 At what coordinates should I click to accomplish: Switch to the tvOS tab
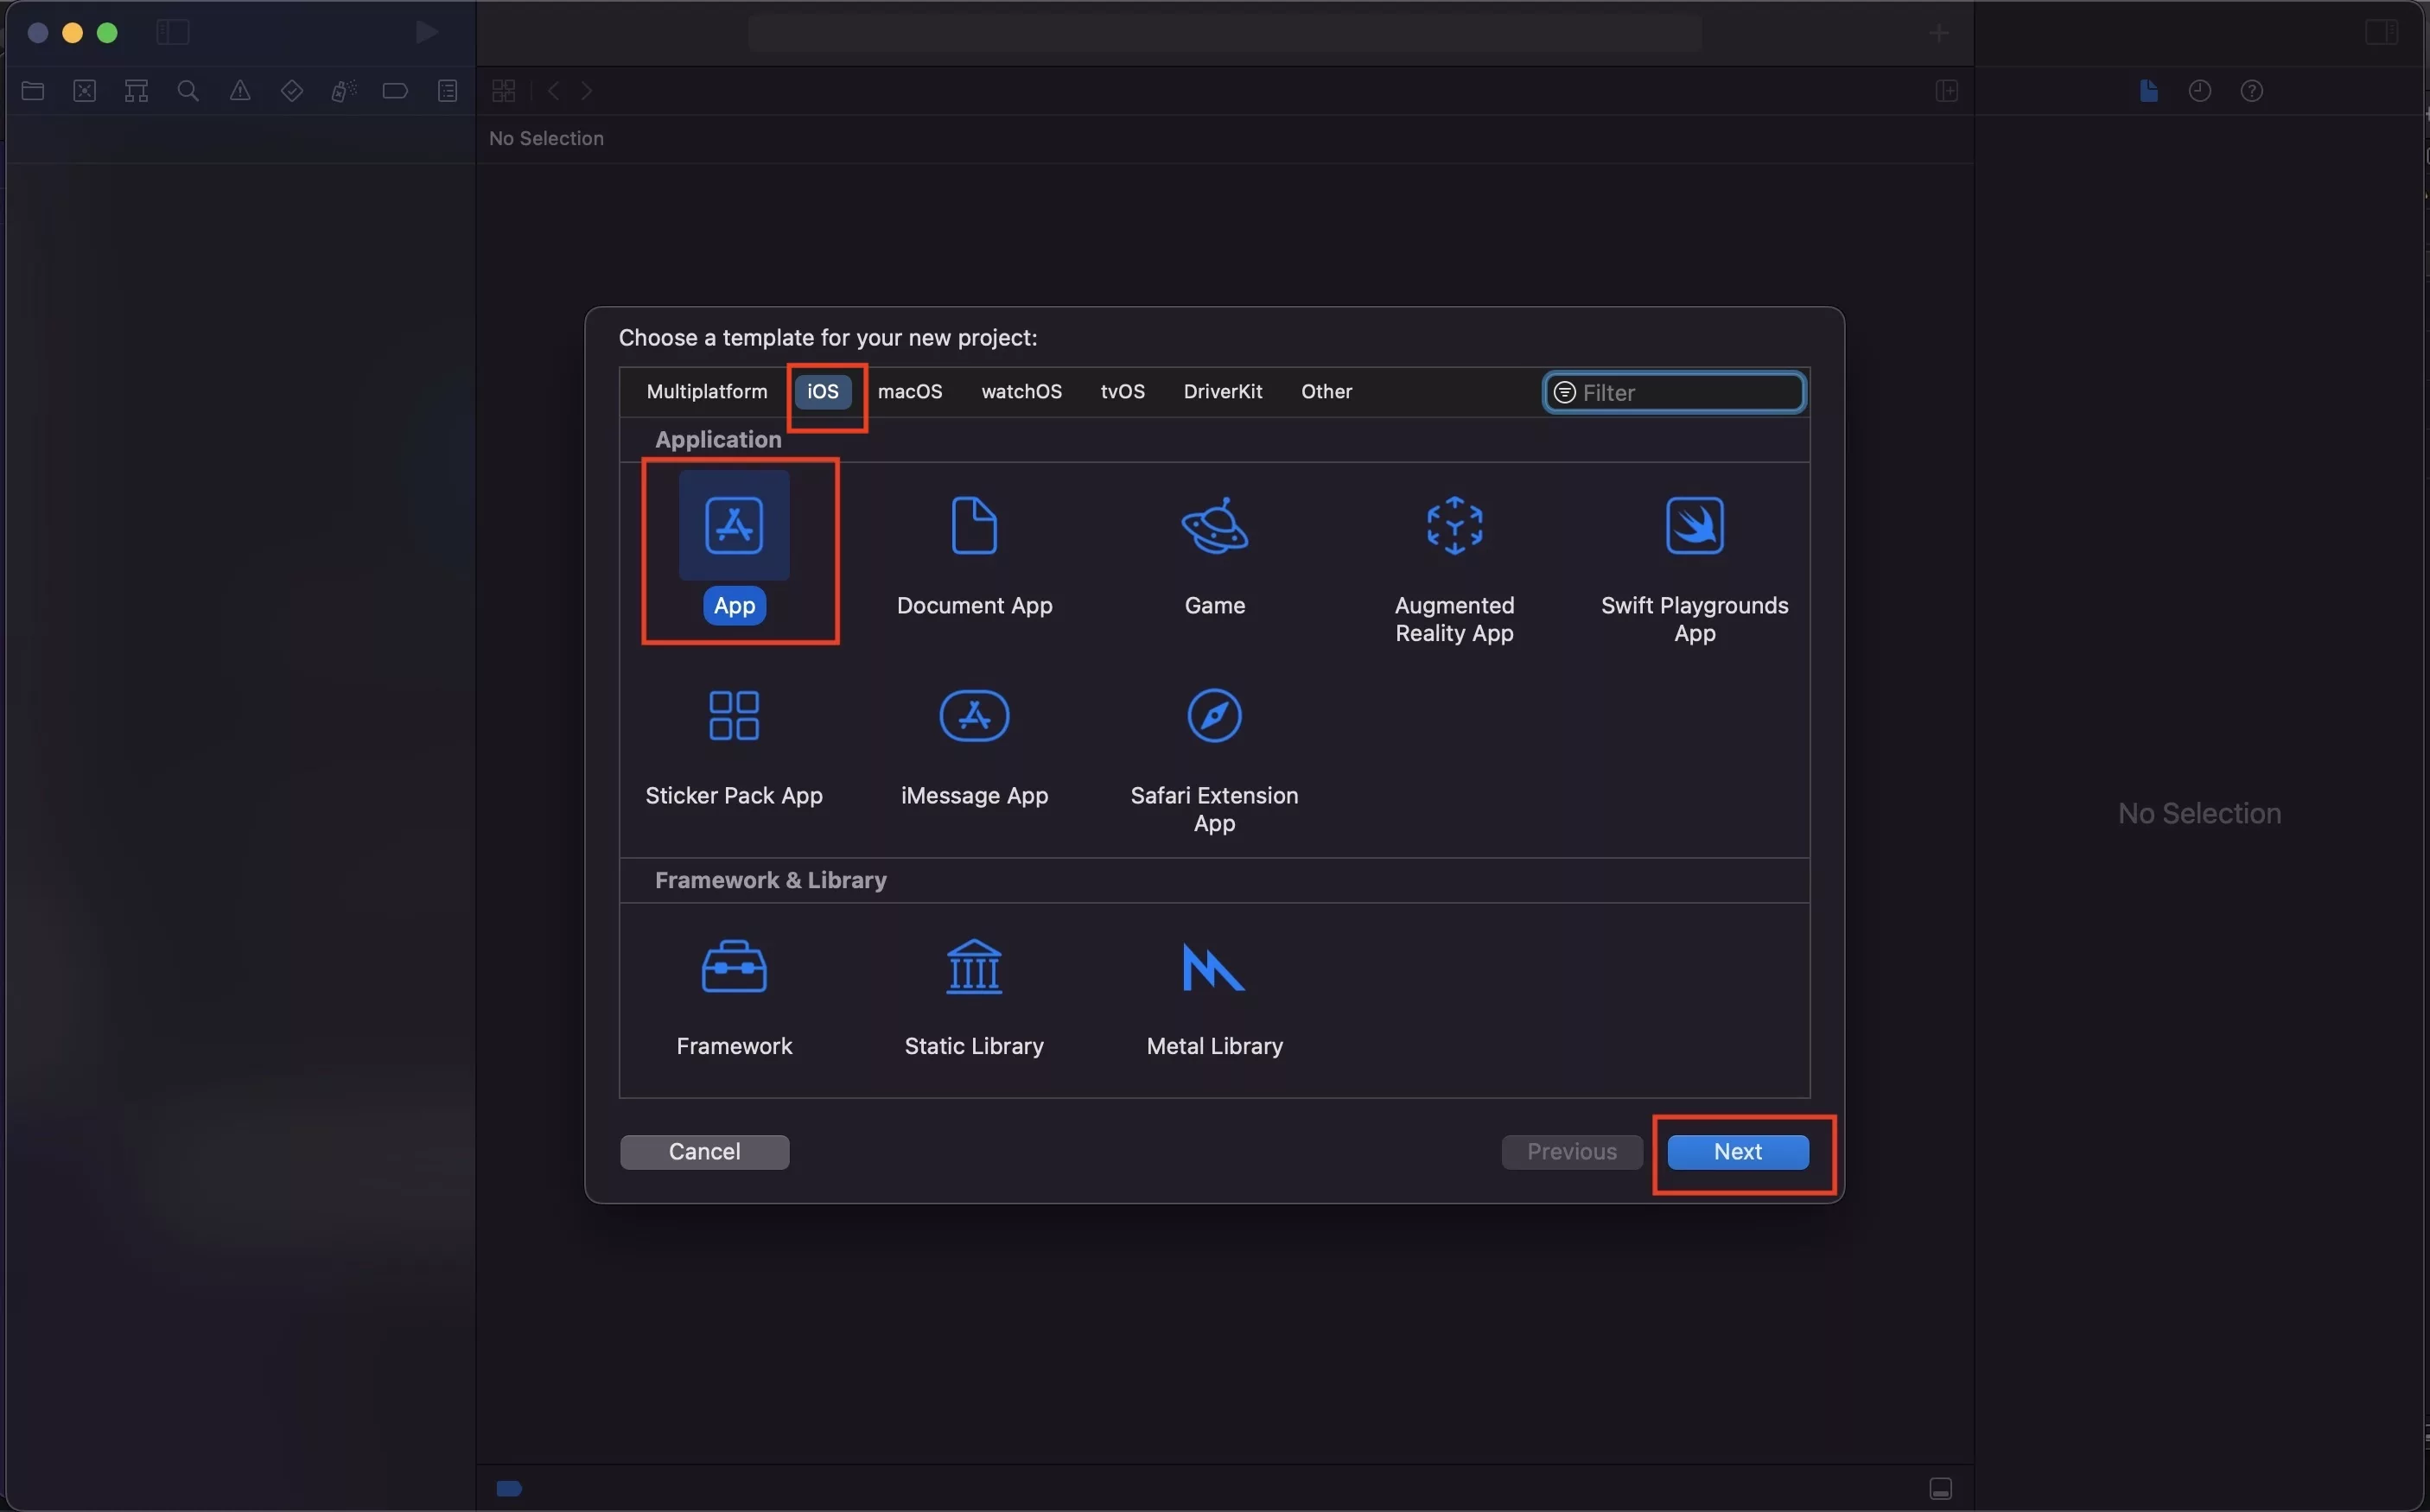[x=1122, y=391]
